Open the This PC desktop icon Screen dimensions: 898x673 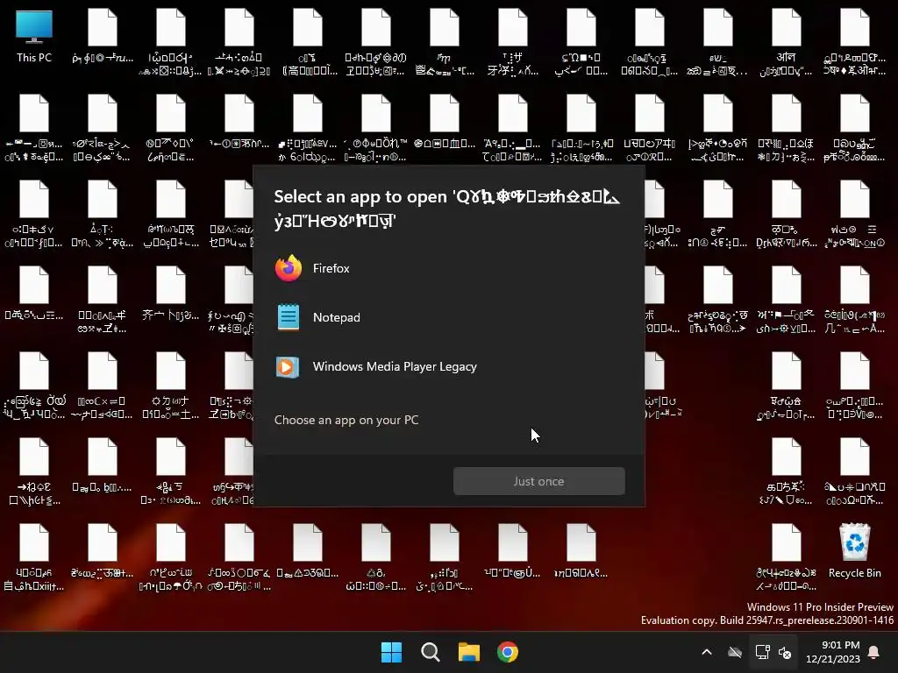click(x=34, y=36)
